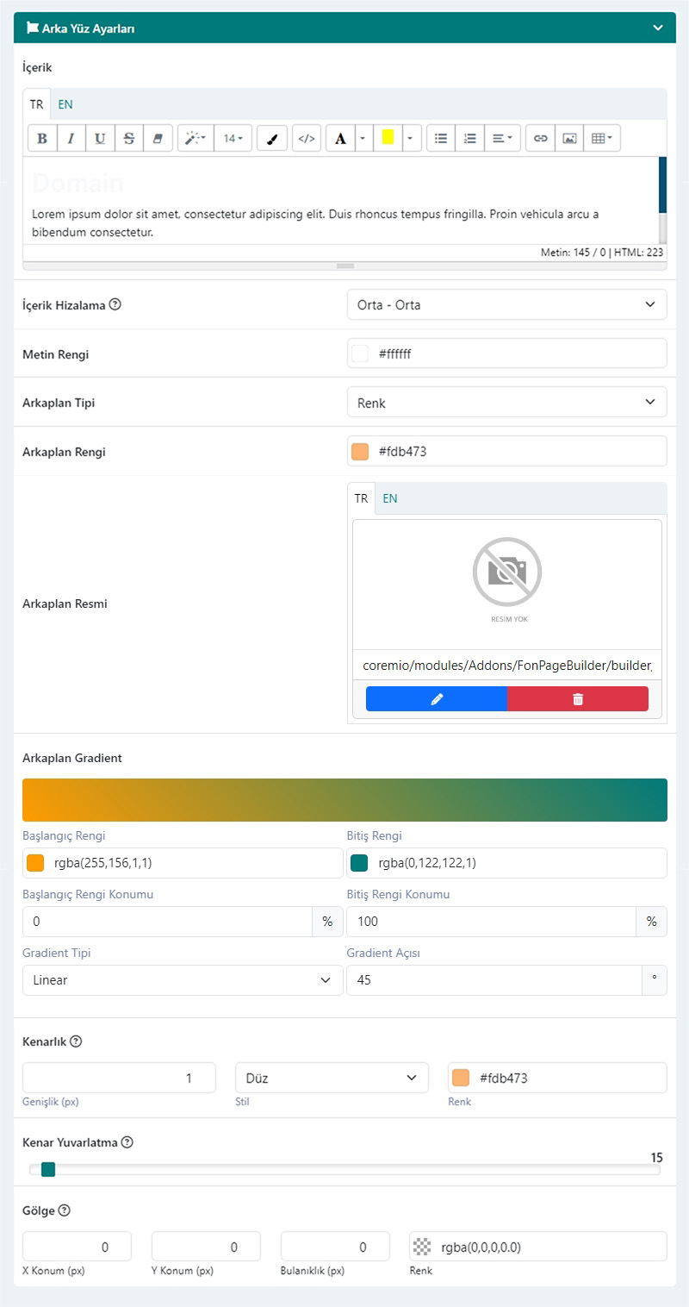Image resolution: width=689 pixels, height=1307 pixels.
Task: Open the Gradient Tipi Linear dropdown
Action: click(183, 980)
